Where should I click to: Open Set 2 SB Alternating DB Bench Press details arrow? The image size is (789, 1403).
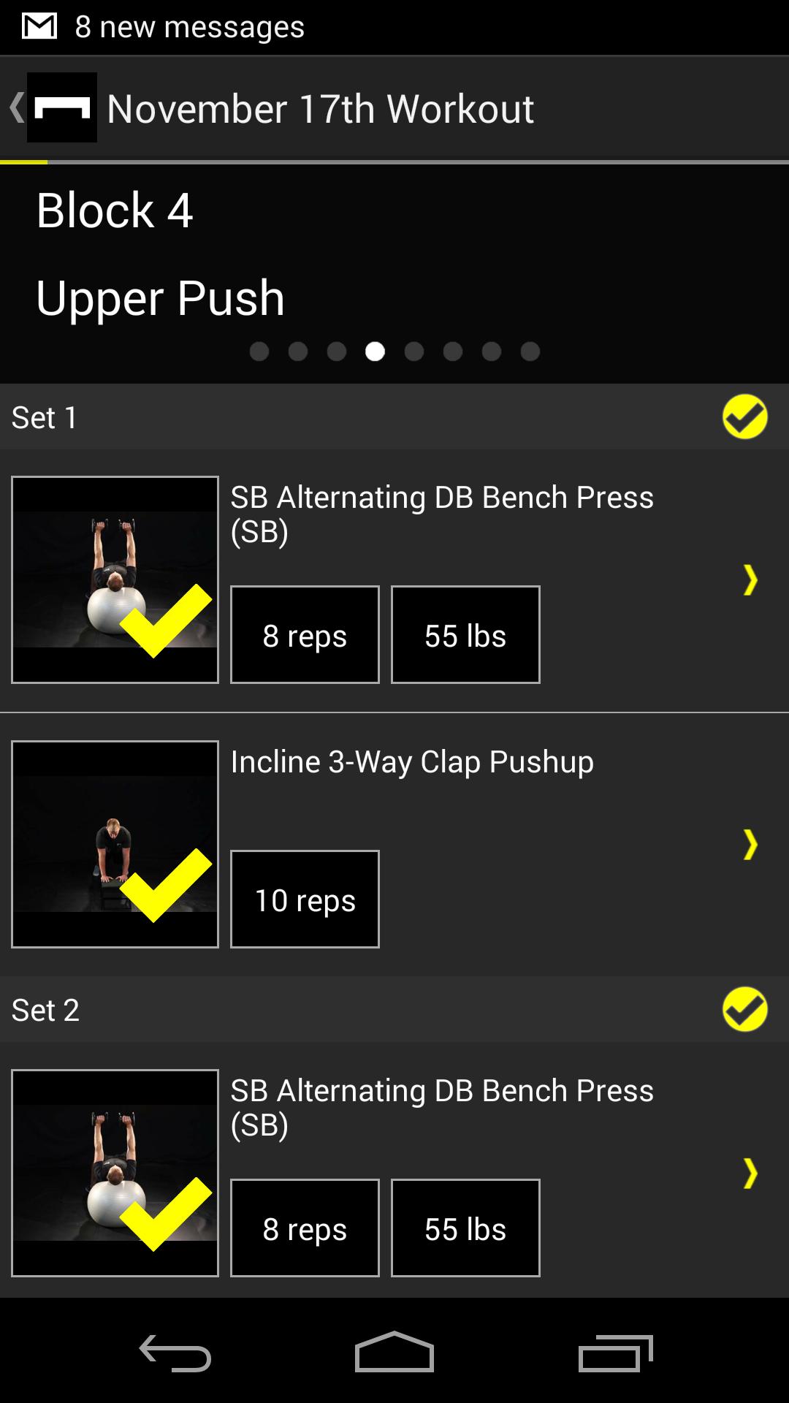750,1173
